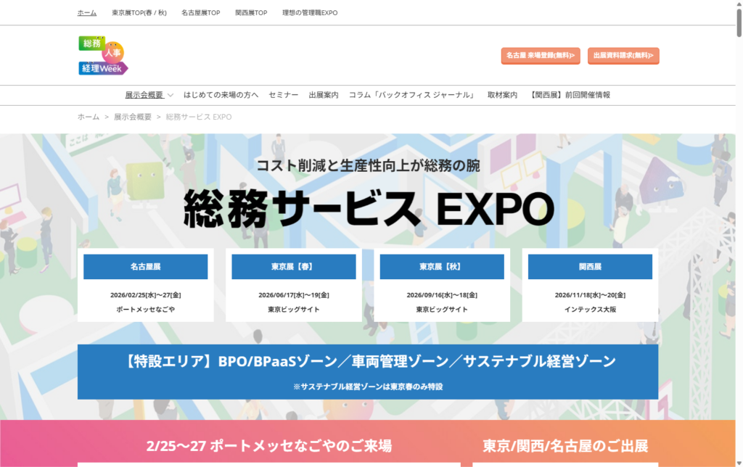The width and height of the screenshot is (743, 467).
Task: Click the 展示会概要 breadcrumb link
Action: coord(133,117)
